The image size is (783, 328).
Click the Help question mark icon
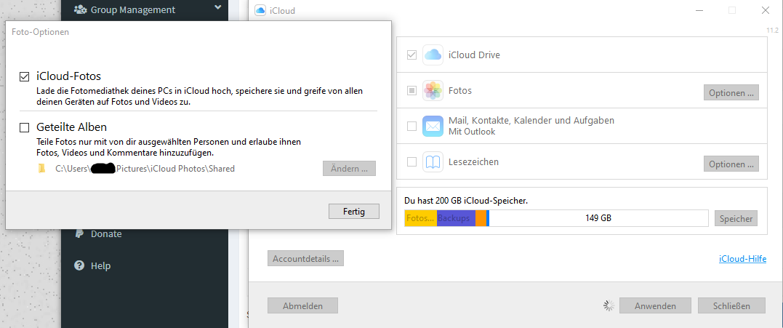click(x=79, y=265)
